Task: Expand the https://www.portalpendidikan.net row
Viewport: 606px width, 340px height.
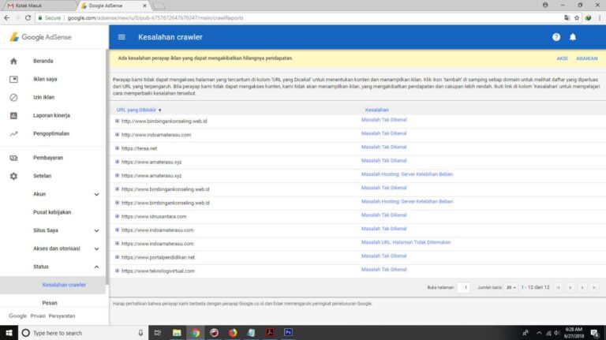Action: coord(117,257)
